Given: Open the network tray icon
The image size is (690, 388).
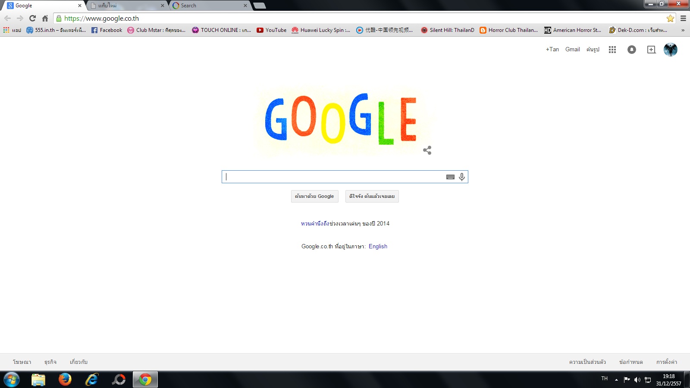Looking at the screenshot, I should coord(648,380).
